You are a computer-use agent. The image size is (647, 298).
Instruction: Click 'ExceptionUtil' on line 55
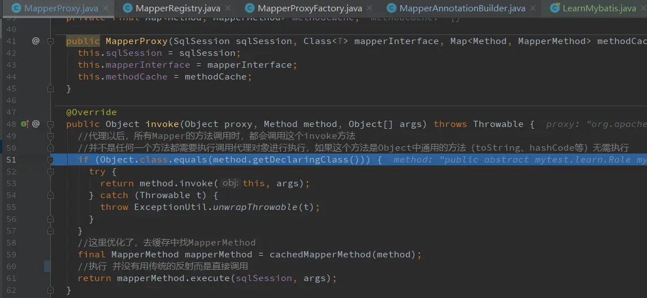pyautogui.click(x=171, y=207)
